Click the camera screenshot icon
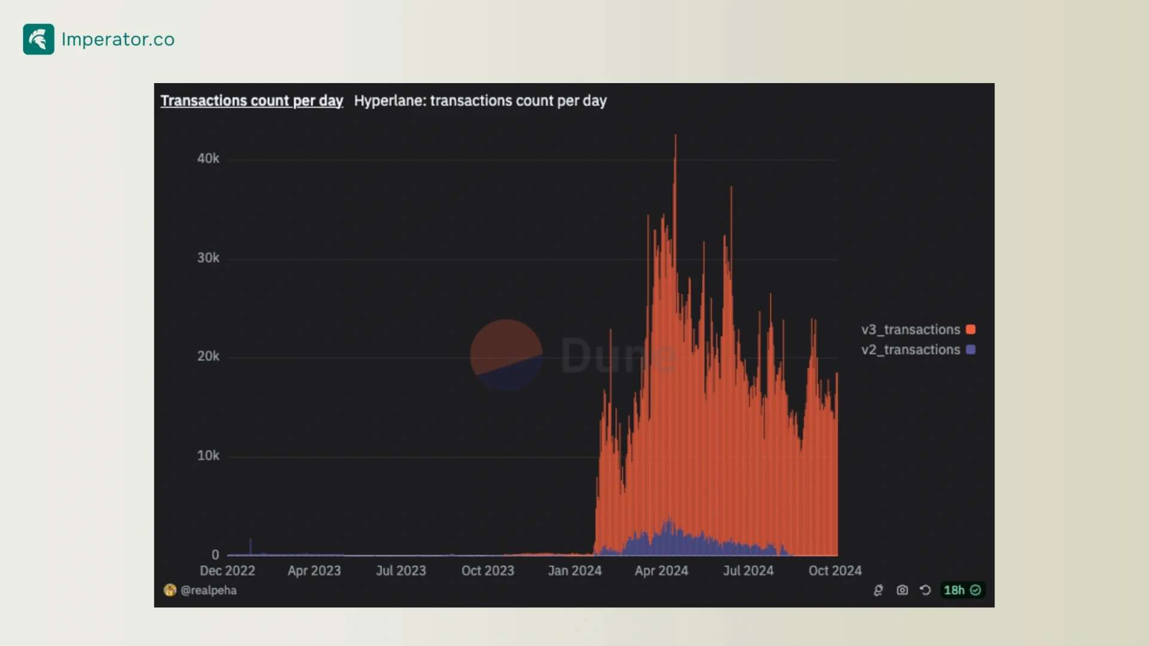This screenshot has width=1149, height=646. click(902, 590)
